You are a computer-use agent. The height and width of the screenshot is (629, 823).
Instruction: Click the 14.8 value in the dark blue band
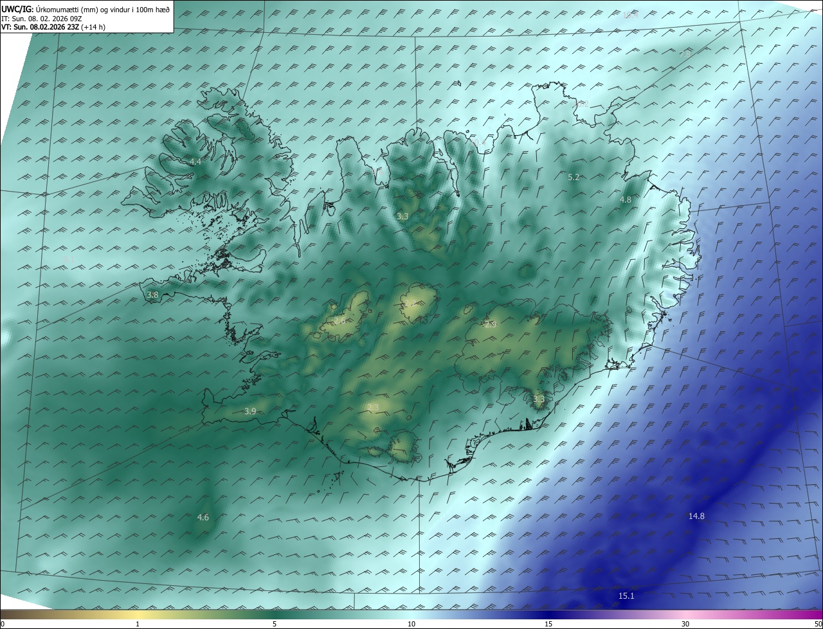coord(696,516)
